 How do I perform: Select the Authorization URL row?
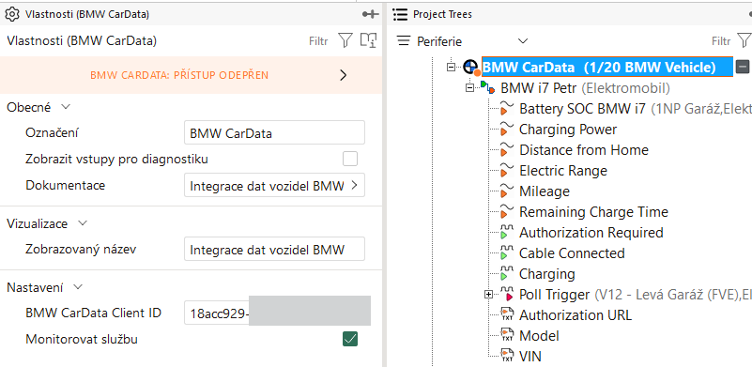point(576,315)
